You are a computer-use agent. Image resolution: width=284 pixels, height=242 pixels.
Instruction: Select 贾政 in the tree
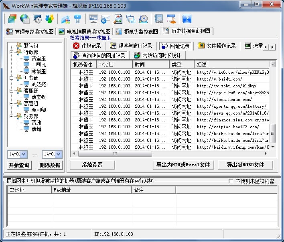click(x=36, y=123)
